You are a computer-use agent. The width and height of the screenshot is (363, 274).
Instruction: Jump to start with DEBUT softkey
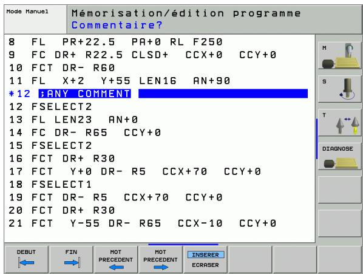click(26, 259)
